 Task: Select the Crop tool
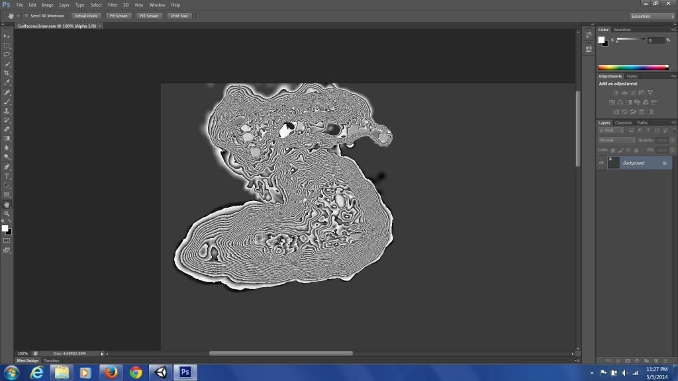click(7, 74)
